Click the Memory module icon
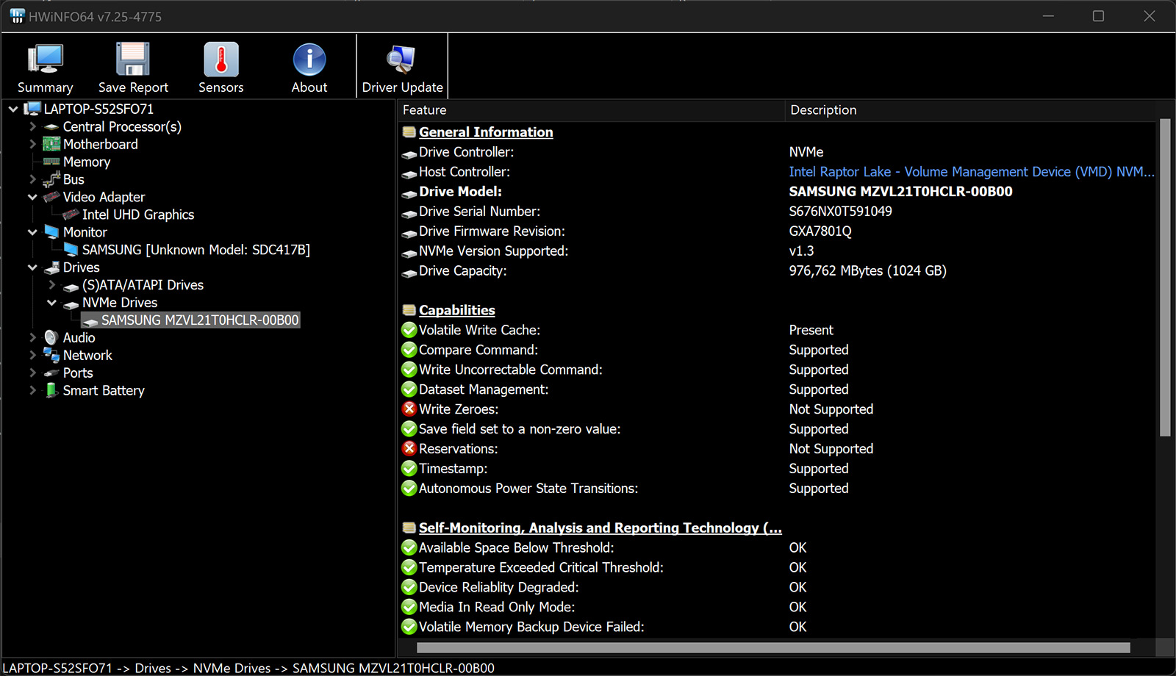 (x=51, y=162)
